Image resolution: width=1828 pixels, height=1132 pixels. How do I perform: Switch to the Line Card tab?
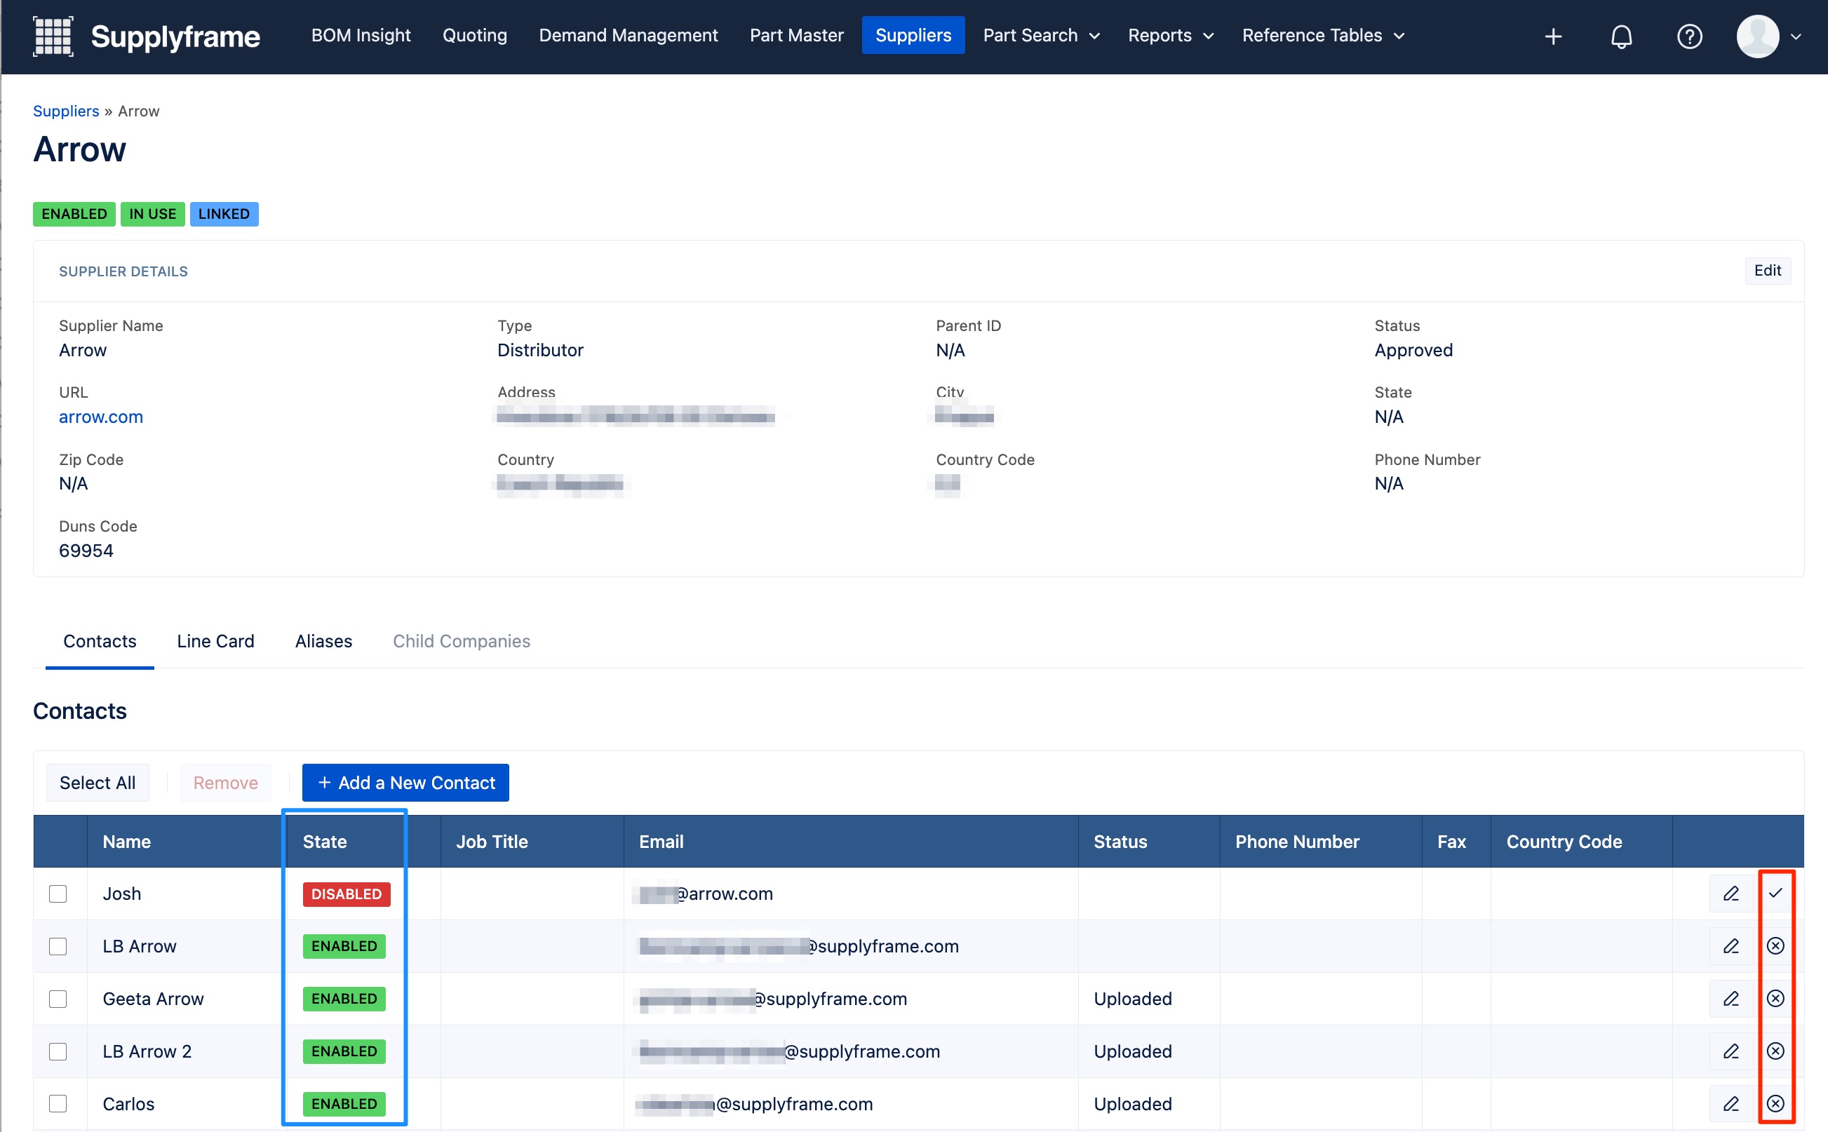click(x=215, y=641)
